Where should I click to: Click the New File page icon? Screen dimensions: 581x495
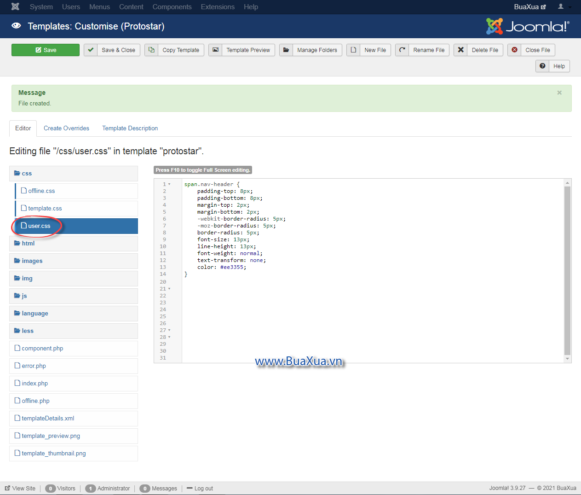pyautogui.click(x=353, y=50)
